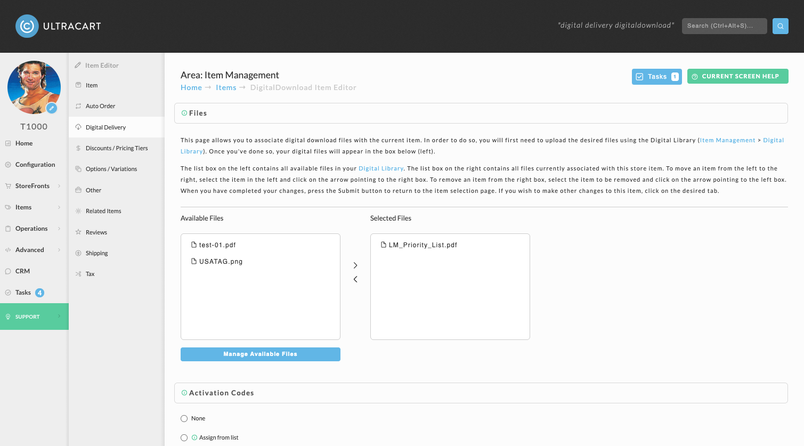Click the UltraCart logo icon

(x=27, y=26)
